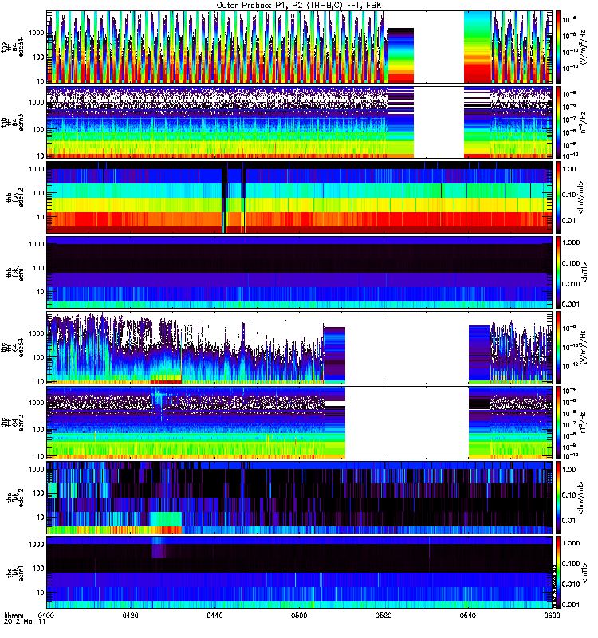Image resolution: width=598 pixels, height=638 pixels.
Task: Click the 0600 time tick label
Action: 550,616
